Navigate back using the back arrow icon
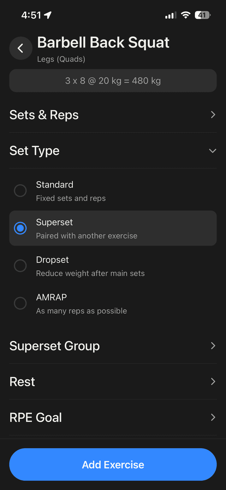The width and height of the screenshot is (226, 490). pos(20,48)
